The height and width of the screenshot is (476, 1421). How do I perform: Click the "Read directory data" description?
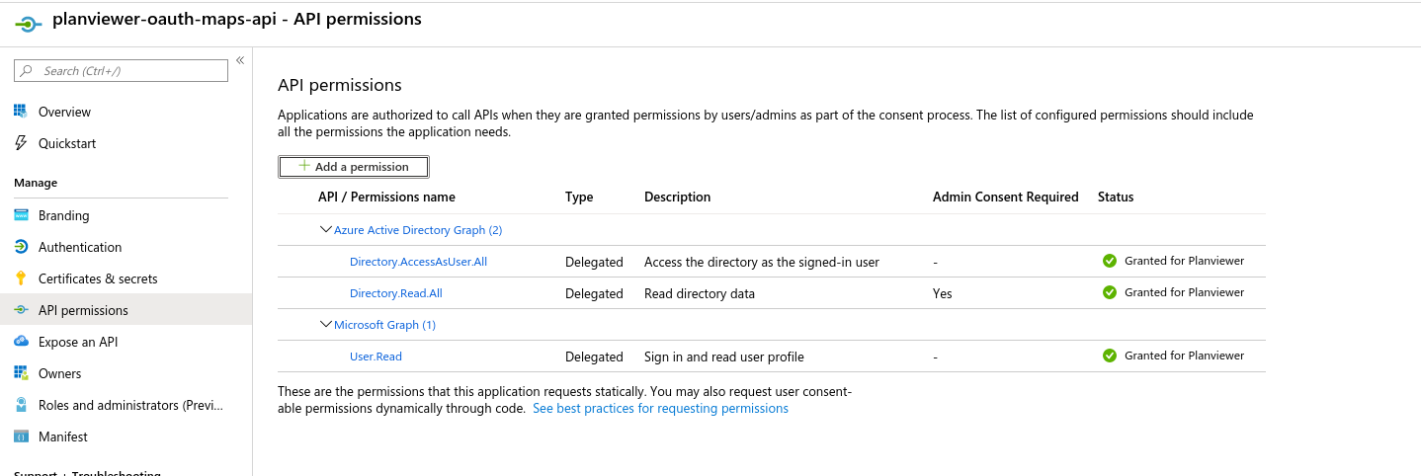pos(700,293)
